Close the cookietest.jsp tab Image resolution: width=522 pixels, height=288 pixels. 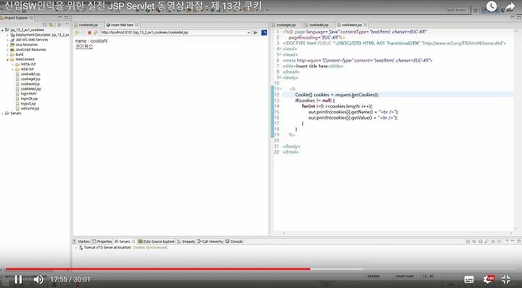[365, 25]
